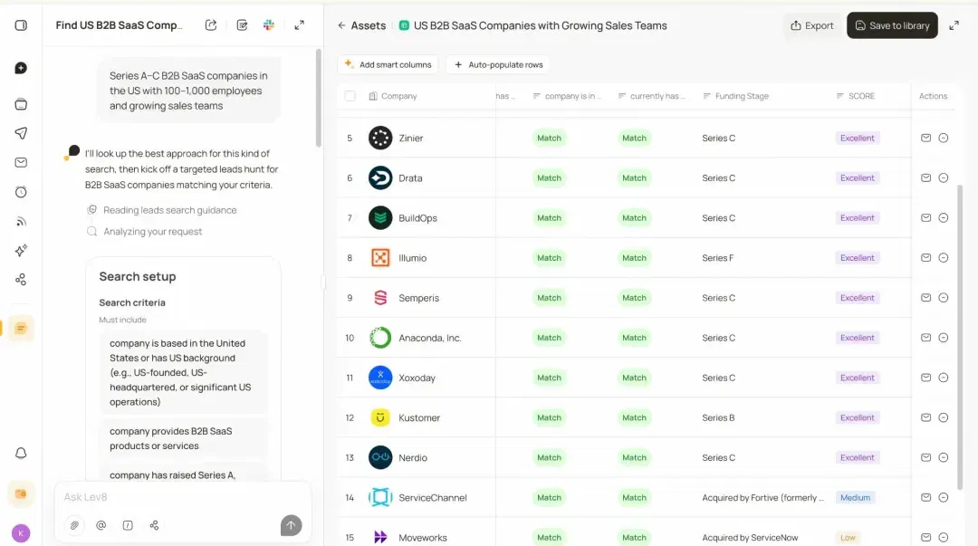
Task: Go back to Assets
Action: pos(361,25)
